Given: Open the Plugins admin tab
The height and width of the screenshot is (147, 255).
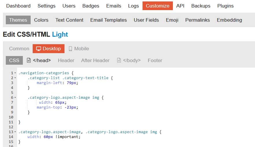Looking at the screenshot, I should tap(226, 6).
